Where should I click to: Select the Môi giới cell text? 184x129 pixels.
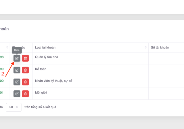pos(41,93)
